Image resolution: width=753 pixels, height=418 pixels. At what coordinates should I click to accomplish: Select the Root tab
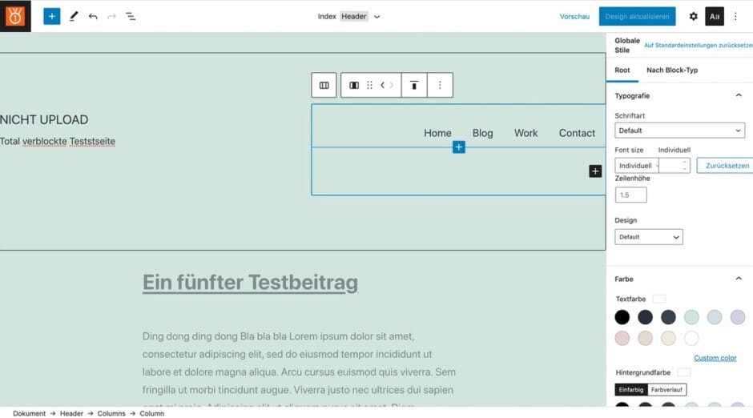(x=622, y=70)
